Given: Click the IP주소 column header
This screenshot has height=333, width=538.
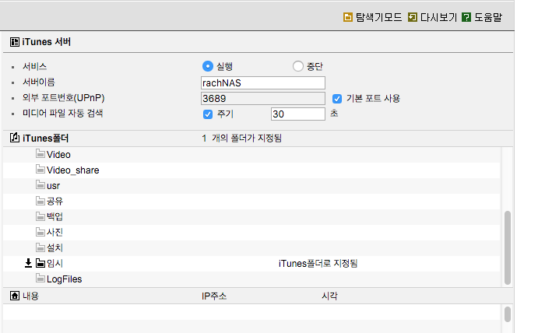Looking at the screenshot, I should tap(214, 296).
